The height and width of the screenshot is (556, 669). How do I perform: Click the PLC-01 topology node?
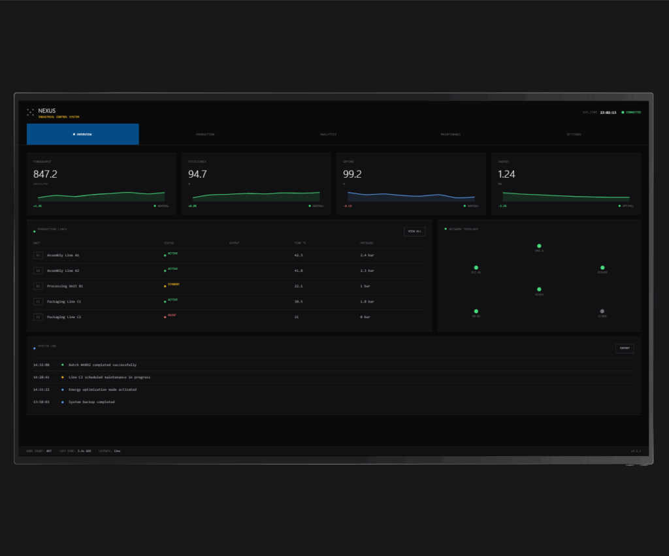coord(476,267)
